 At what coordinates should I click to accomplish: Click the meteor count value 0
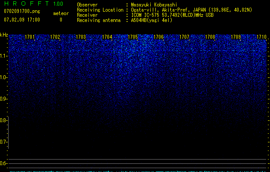[61, 20]
